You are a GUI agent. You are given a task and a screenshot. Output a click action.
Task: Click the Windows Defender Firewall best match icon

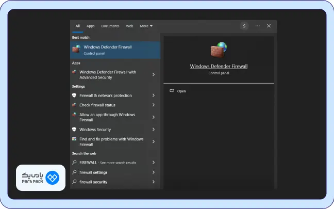coord(76,50)
